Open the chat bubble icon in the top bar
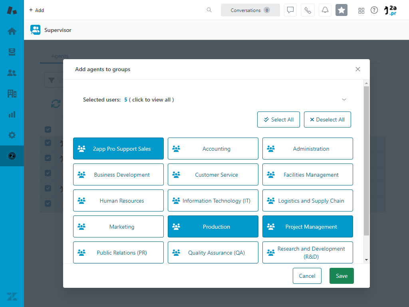 pos(290,10)
